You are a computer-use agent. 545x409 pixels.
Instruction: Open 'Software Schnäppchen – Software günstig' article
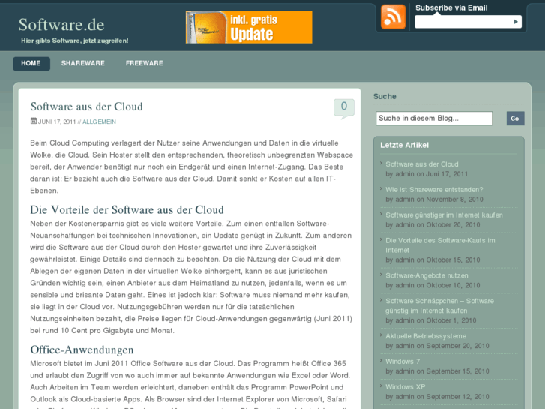pyautogui.click(x=439, y=306)
